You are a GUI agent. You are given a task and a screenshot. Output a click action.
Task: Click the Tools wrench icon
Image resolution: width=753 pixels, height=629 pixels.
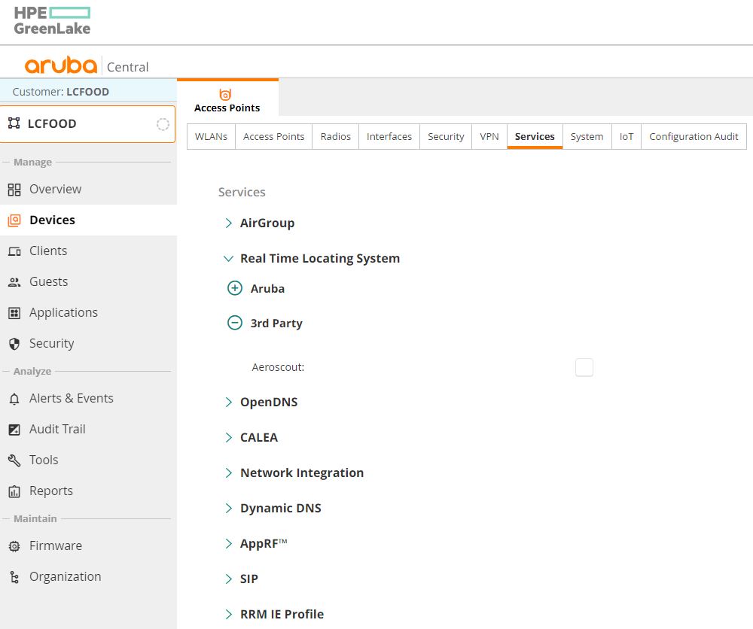pyautogui.click(x=14, y=460)
